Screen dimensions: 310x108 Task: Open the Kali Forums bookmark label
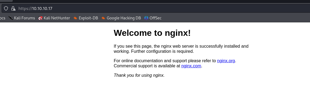point(24,18)
